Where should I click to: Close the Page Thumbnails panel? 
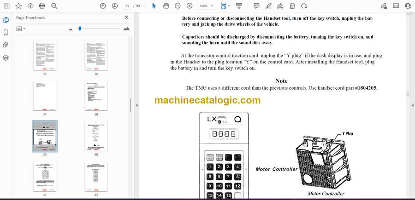(x=126, y=17)
